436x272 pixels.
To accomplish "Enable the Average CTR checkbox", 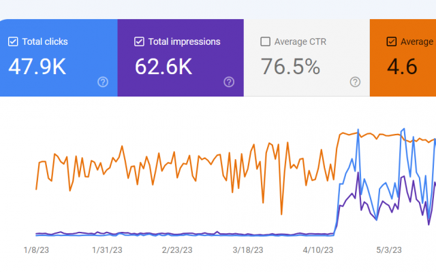I will [x=265, y=41].
